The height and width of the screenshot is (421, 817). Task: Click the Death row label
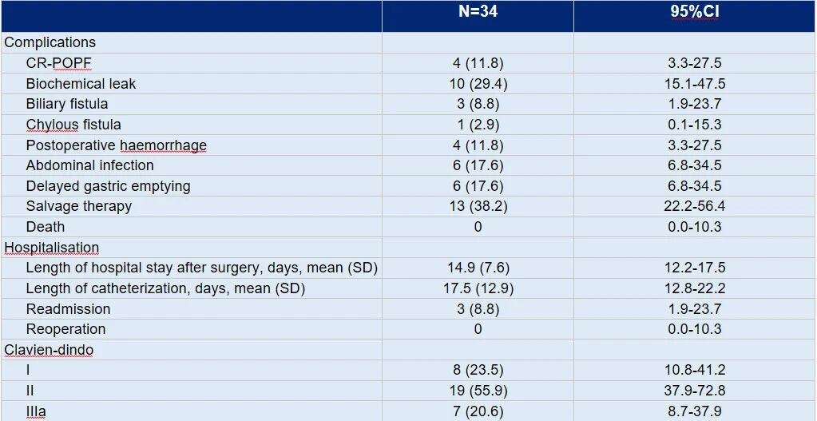point(46,227)
